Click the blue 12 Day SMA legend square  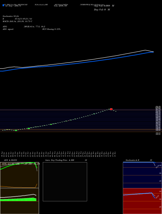click(3, 6)
